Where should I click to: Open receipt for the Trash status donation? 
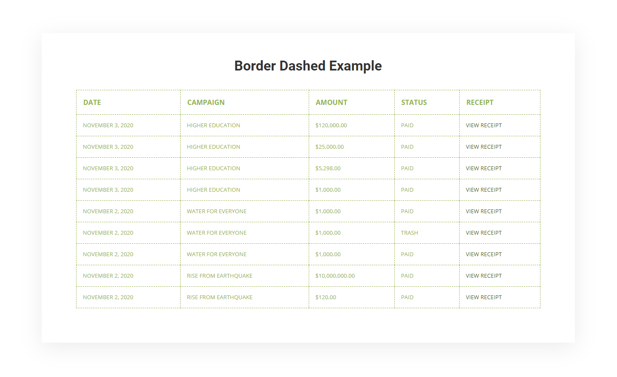[483, 233]
